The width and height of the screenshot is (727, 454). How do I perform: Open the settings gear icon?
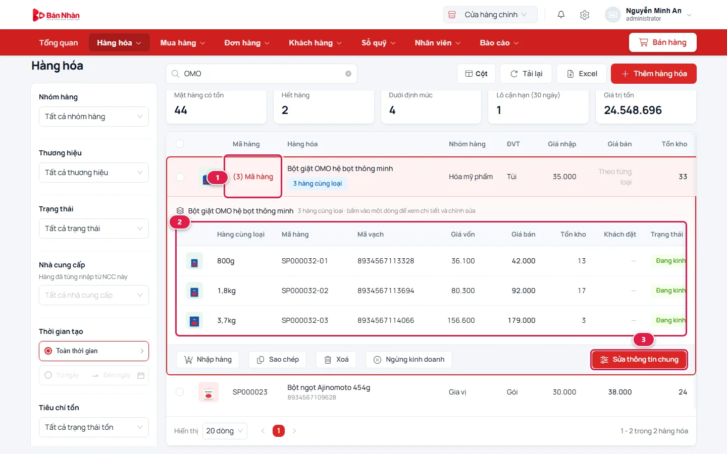tap(585, 15)
